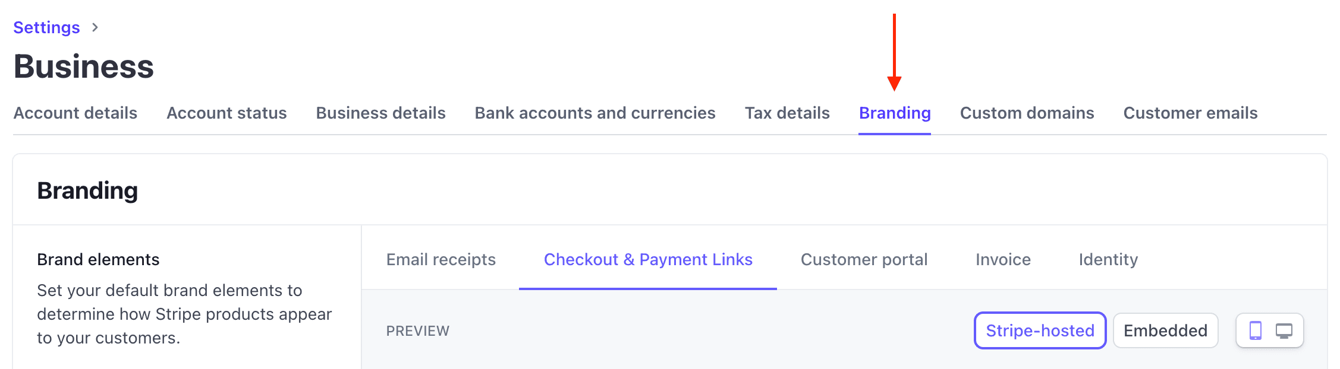Switch preview to Embedded mode
1340x369 pixels.
(1165, 330)
